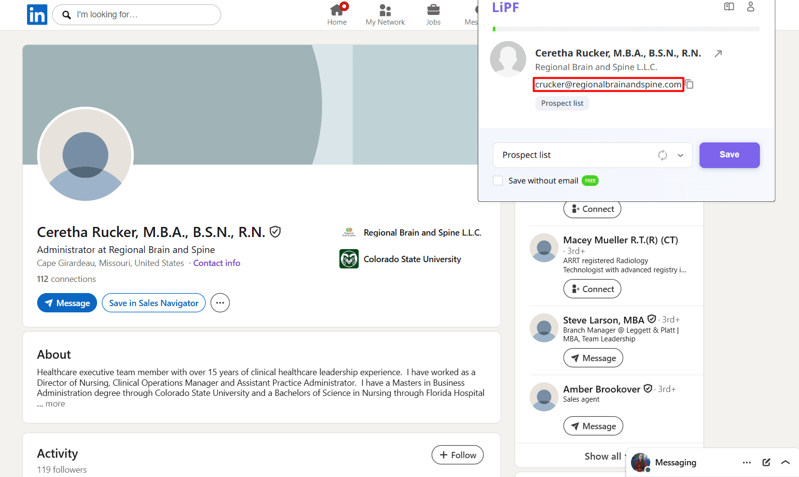
Task: Open Regional Brain and Spine L.L.C. company
Action: [x=422, y=233]
